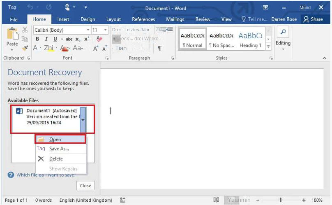This screenshot has height=205, width=332.
Task: Toggle Underline formatting
Action: [55, 39]
